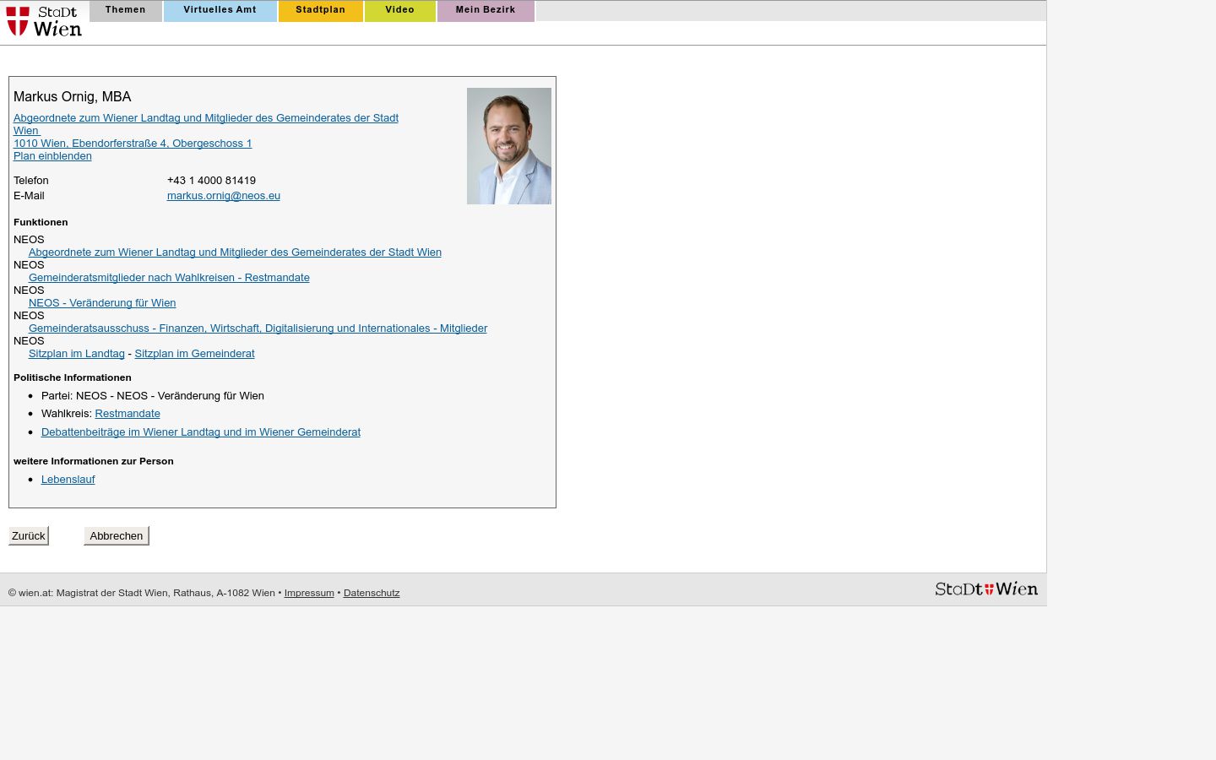Click the portrait photo of Markus Ornig

tap(509, 146)
